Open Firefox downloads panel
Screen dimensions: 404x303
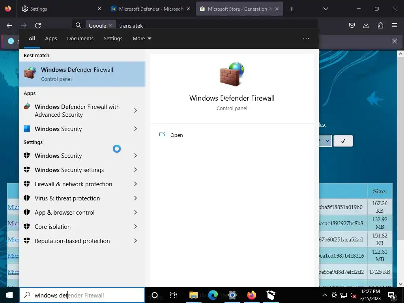coord(366,25)
